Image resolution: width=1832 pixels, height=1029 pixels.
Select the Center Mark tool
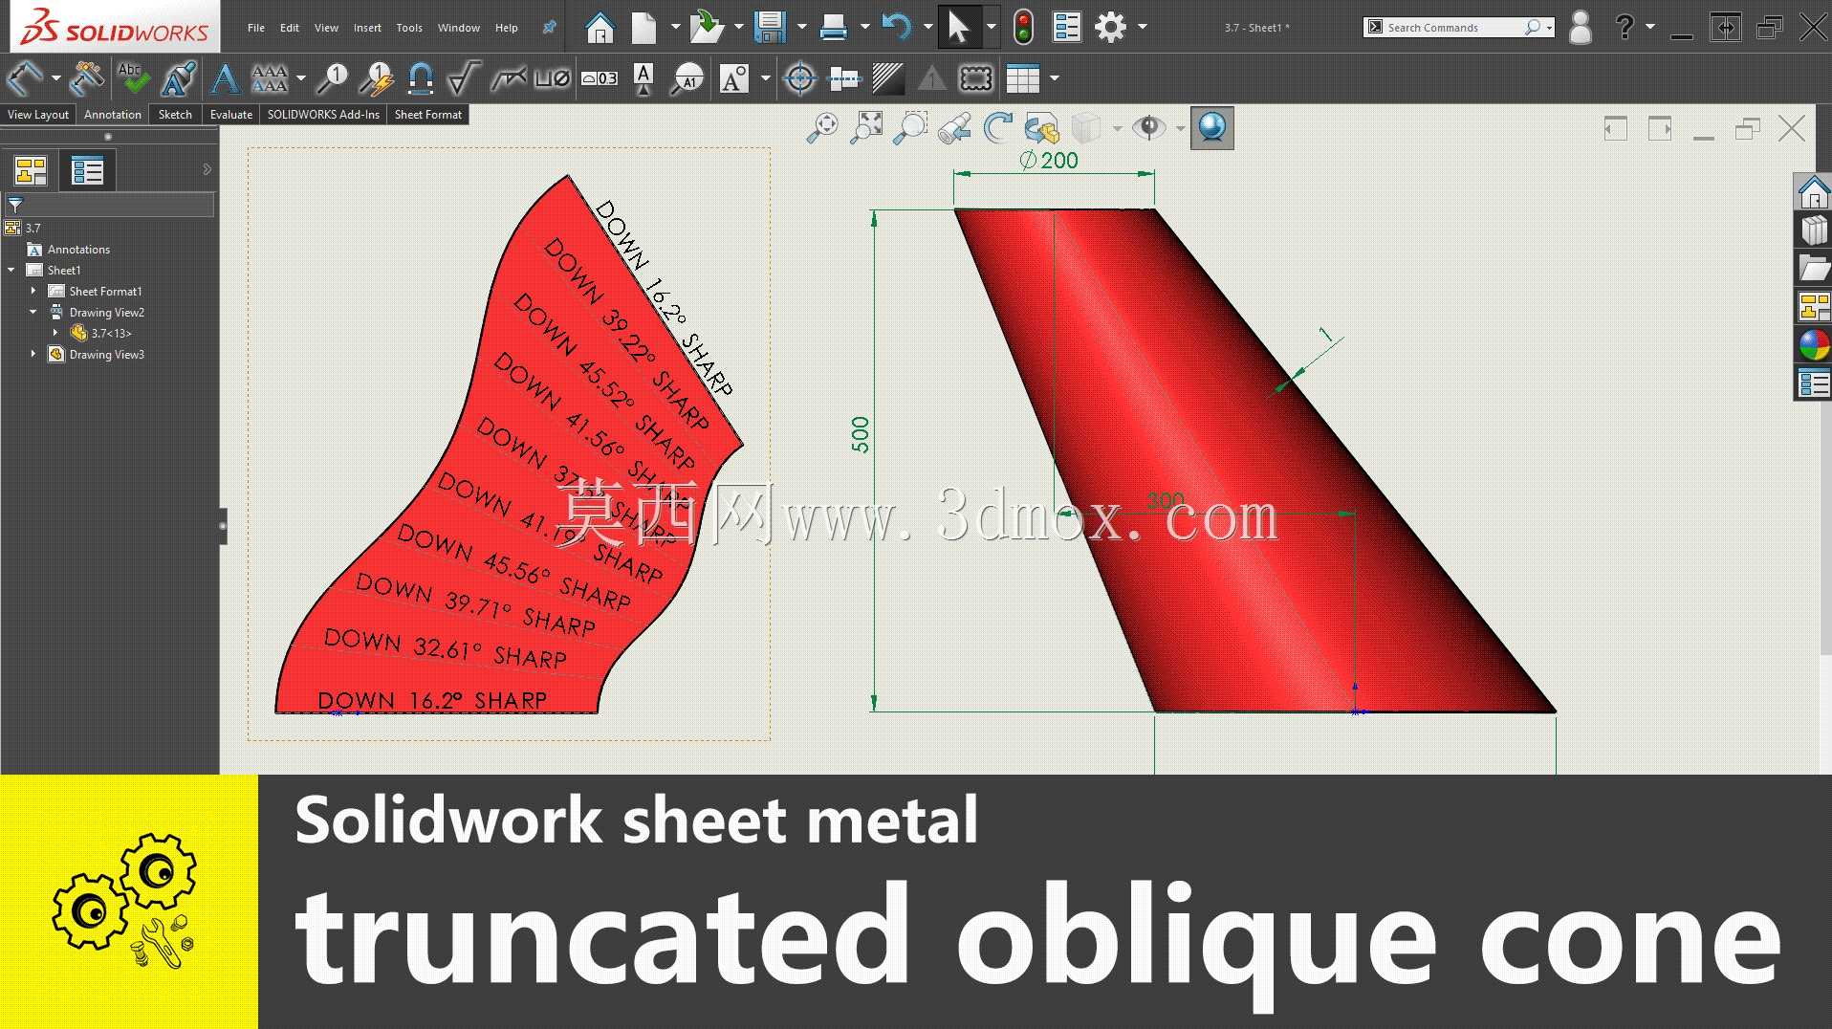coord(800,78)
